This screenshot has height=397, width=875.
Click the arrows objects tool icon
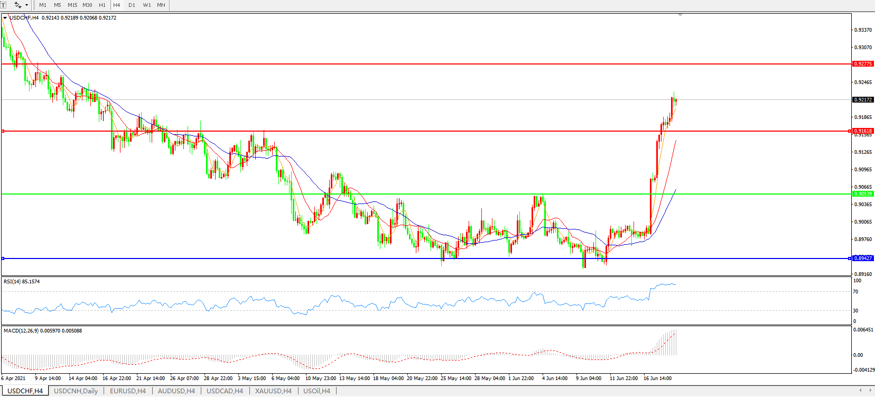[17, 5]
